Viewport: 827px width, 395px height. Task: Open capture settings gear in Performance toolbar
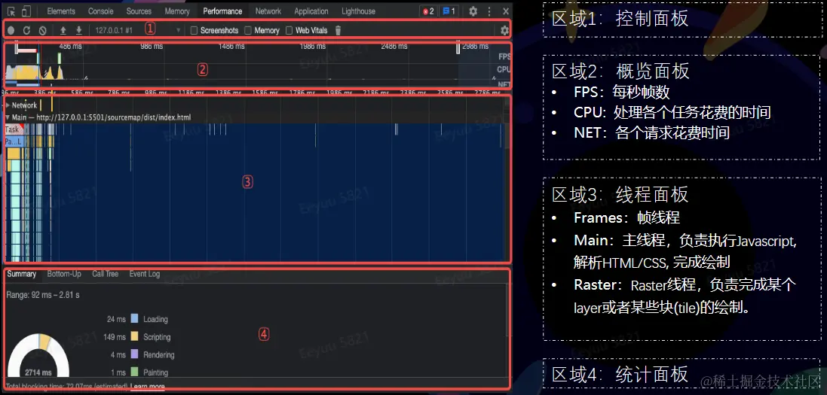pyautogui.click(x=504, y=31)
